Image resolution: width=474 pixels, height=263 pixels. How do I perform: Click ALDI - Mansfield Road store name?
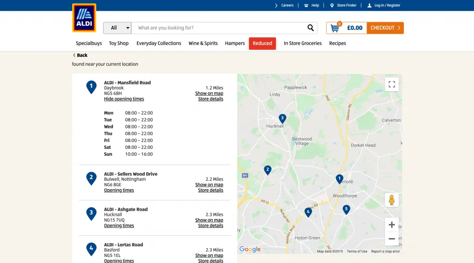click(127, 82)
